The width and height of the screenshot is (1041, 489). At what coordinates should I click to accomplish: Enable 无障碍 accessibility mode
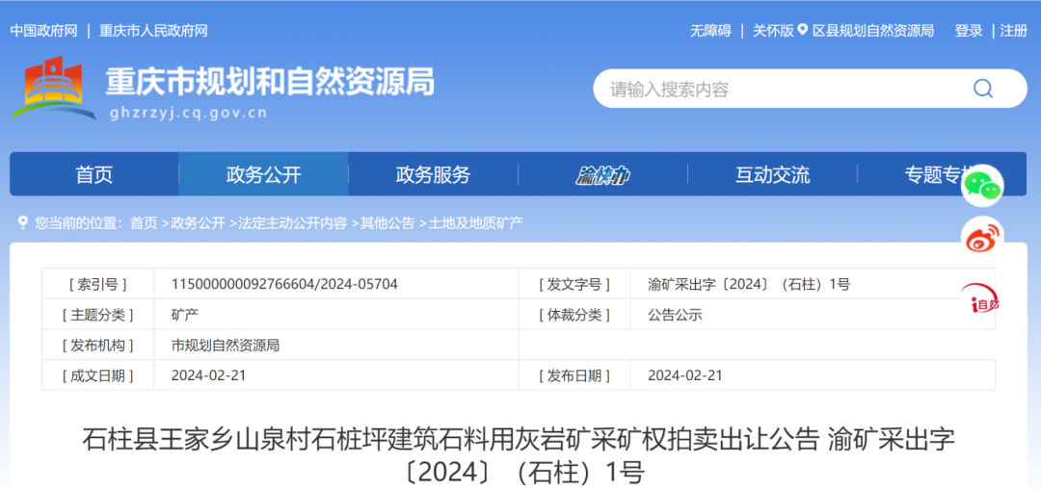click(x=709, y=31)
